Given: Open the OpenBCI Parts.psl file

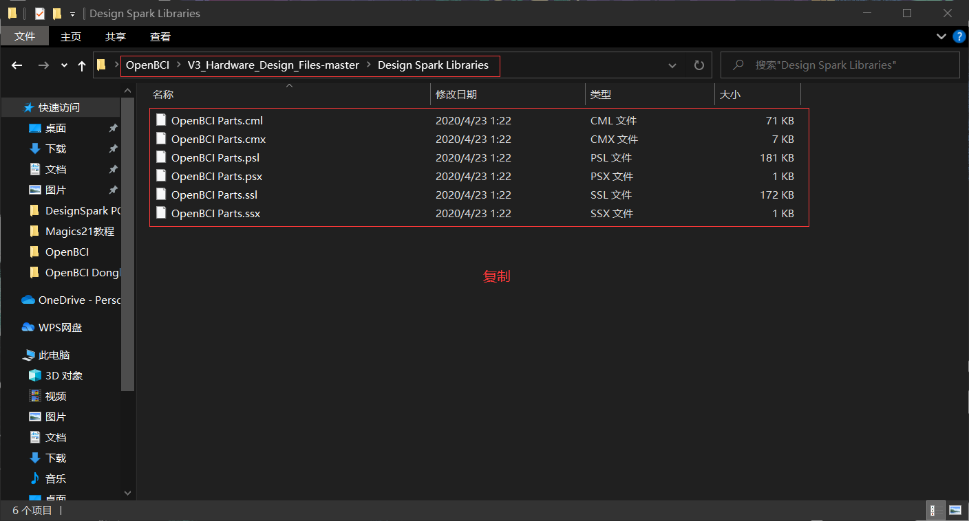Looking at the screenshot, I should pos(215,157).
